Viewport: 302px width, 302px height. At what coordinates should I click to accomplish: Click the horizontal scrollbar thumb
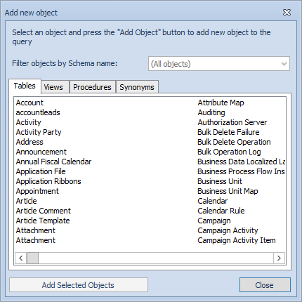(32, 258)
